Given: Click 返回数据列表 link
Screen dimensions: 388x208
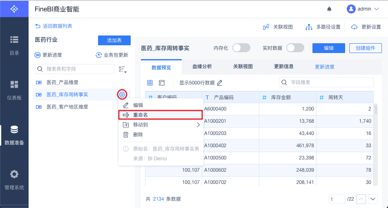Looking at the screenshot, I should (x=54, y=26).
